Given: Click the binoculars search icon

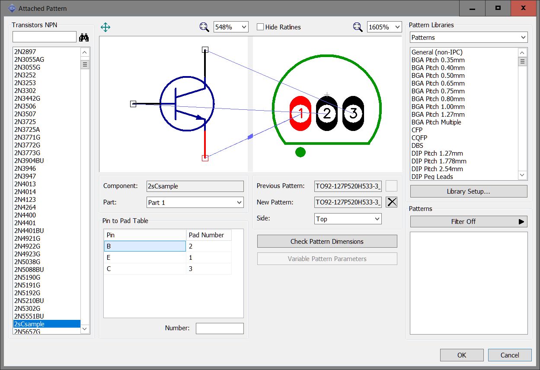Looking at the screenshot, I should [x=84, y=38].
